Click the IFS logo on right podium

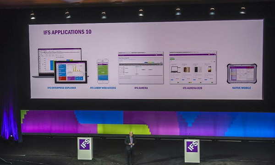[x=192, y=147]
